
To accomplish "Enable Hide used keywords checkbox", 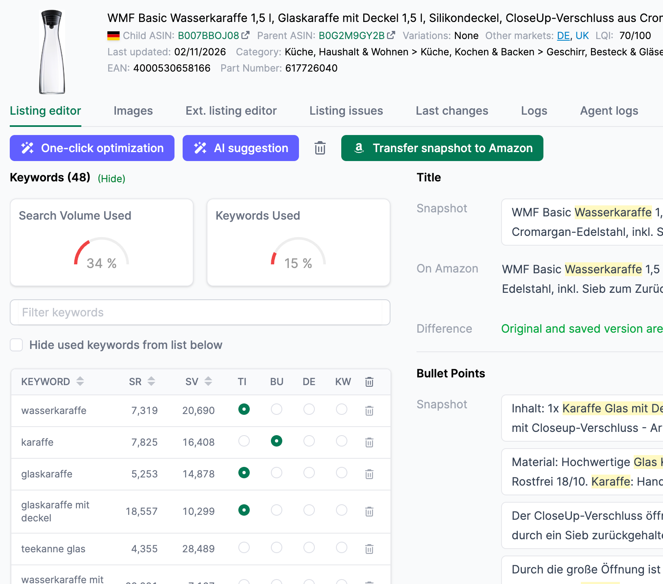I will (16, 345).
